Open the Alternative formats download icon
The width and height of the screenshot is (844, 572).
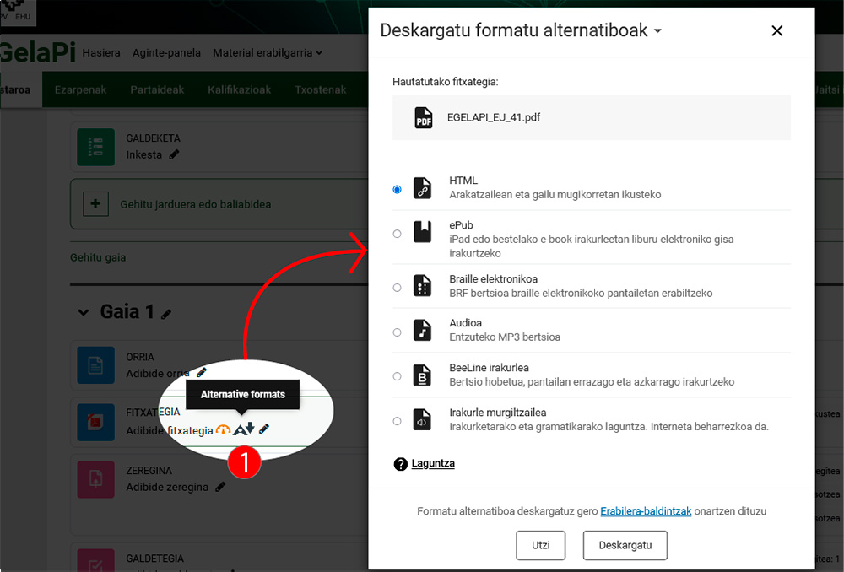243,429
